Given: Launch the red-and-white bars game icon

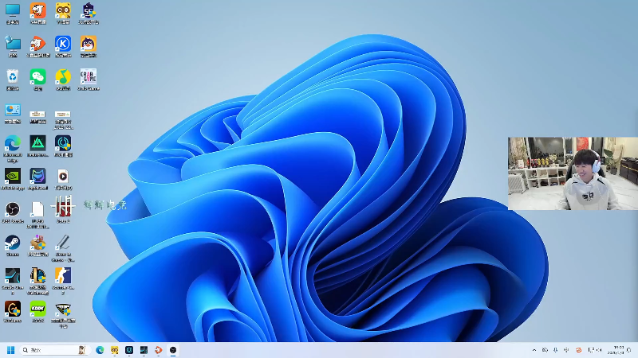Looking at the screenshot, I should (63, 209).
